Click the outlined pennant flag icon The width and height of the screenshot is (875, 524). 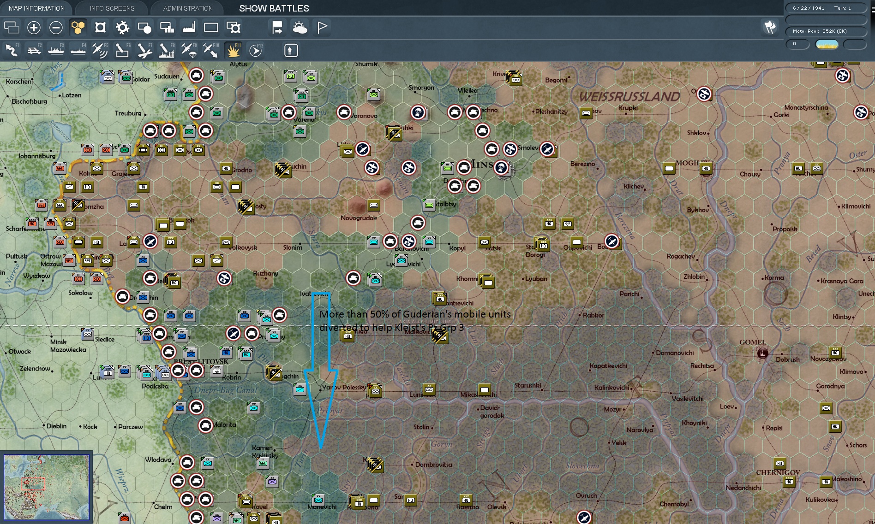pyautogui.click(x=322, y=28)
